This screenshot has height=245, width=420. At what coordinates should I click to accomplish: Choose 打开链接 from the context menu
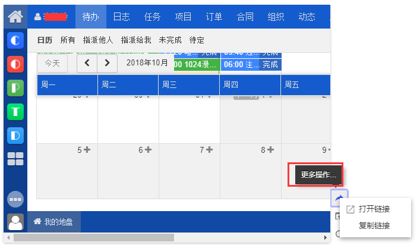374,209
